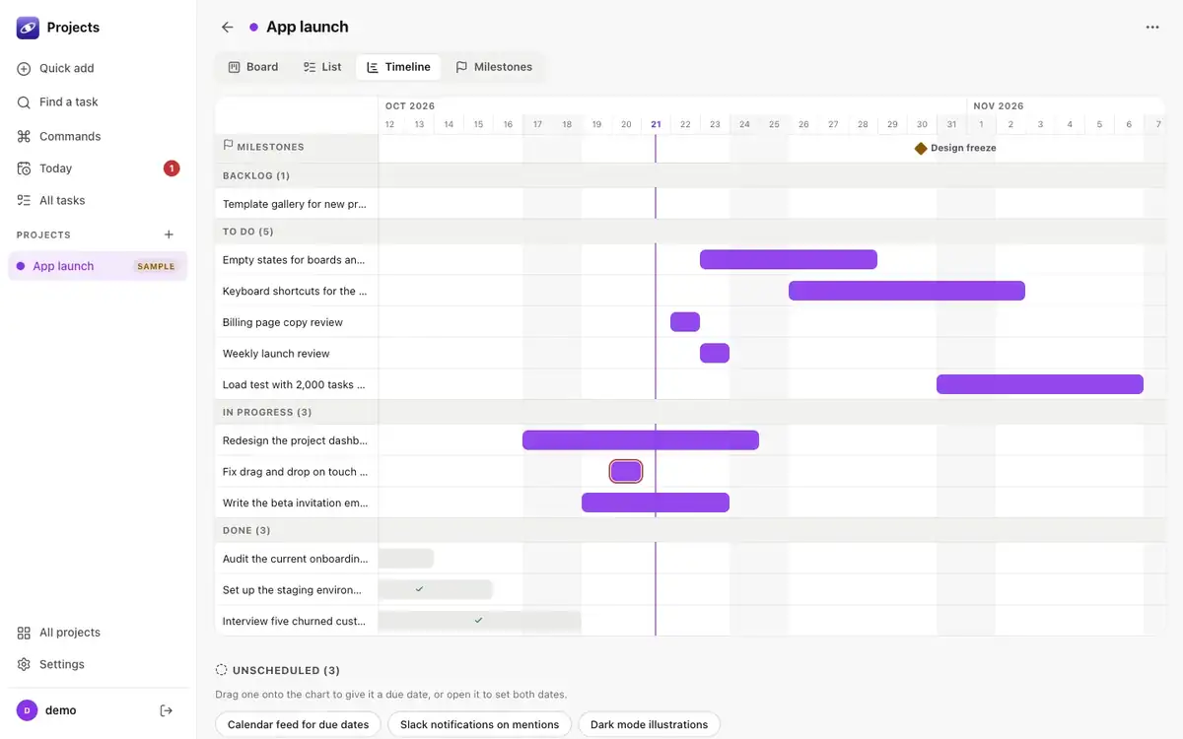Click the Projects app logo icon
1183x739 pixels.
[x=28, y=28]
